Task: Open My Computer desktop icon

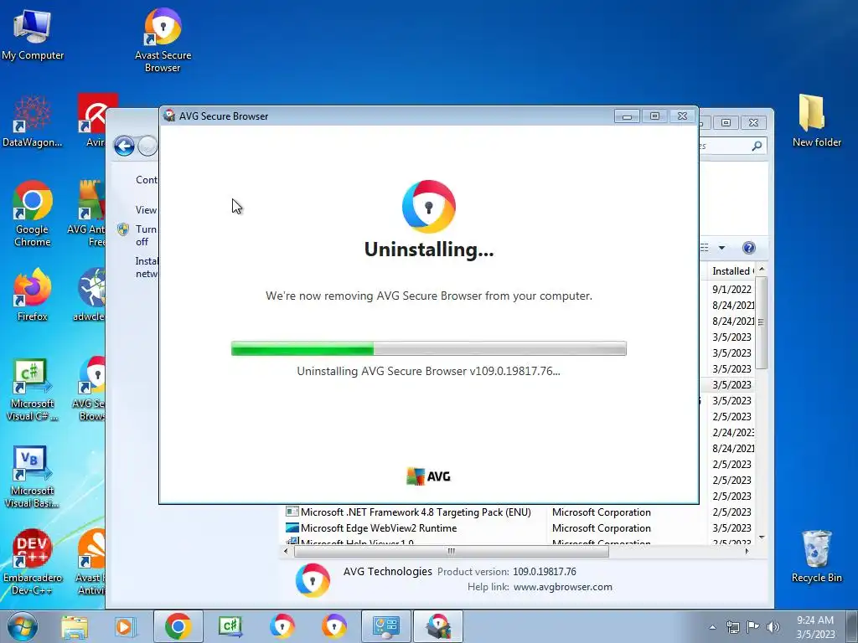Action: point(33,33)
